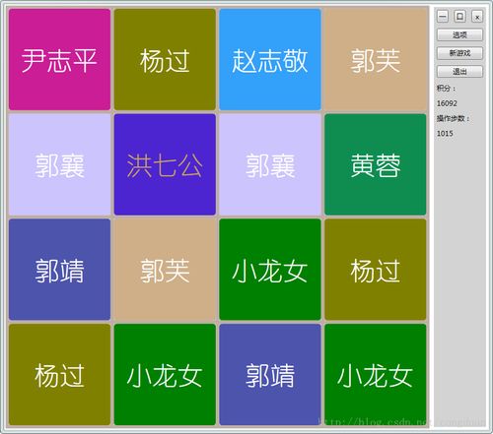Click the 杨过 tile in the bottom row
The height and width of the screenshot is (434, 493).
[x=59, y=374]
